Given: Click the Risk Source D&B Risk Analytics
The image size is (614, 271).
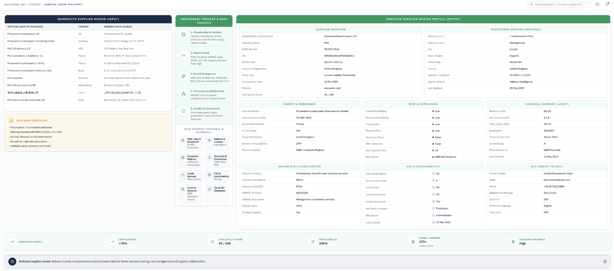Looking at the screenshot, I should pos(446,157).
